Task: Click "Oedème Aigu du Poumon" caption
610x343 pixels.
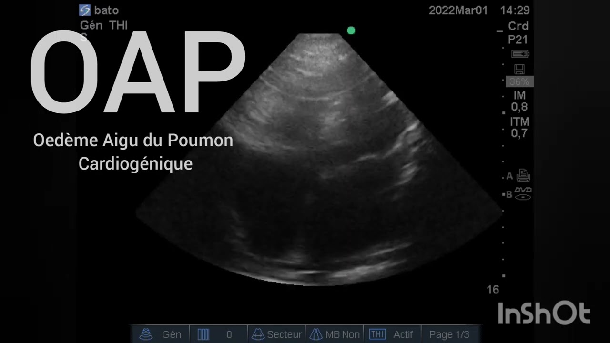Action: pyautogui.click(x=133, y=141)
